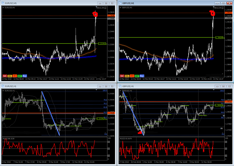Image resolution: width=234 pixels, height=166 pixels.
Task: Click the GBPUSD,H1 window title text
Action: point(128,86)
